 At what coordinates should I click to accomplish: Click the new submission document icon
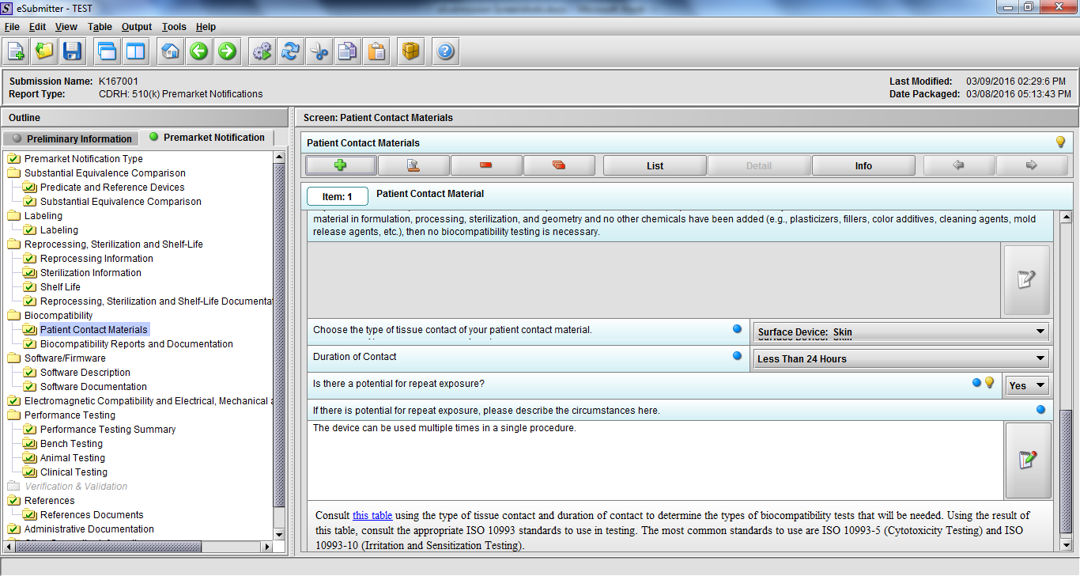16,52
